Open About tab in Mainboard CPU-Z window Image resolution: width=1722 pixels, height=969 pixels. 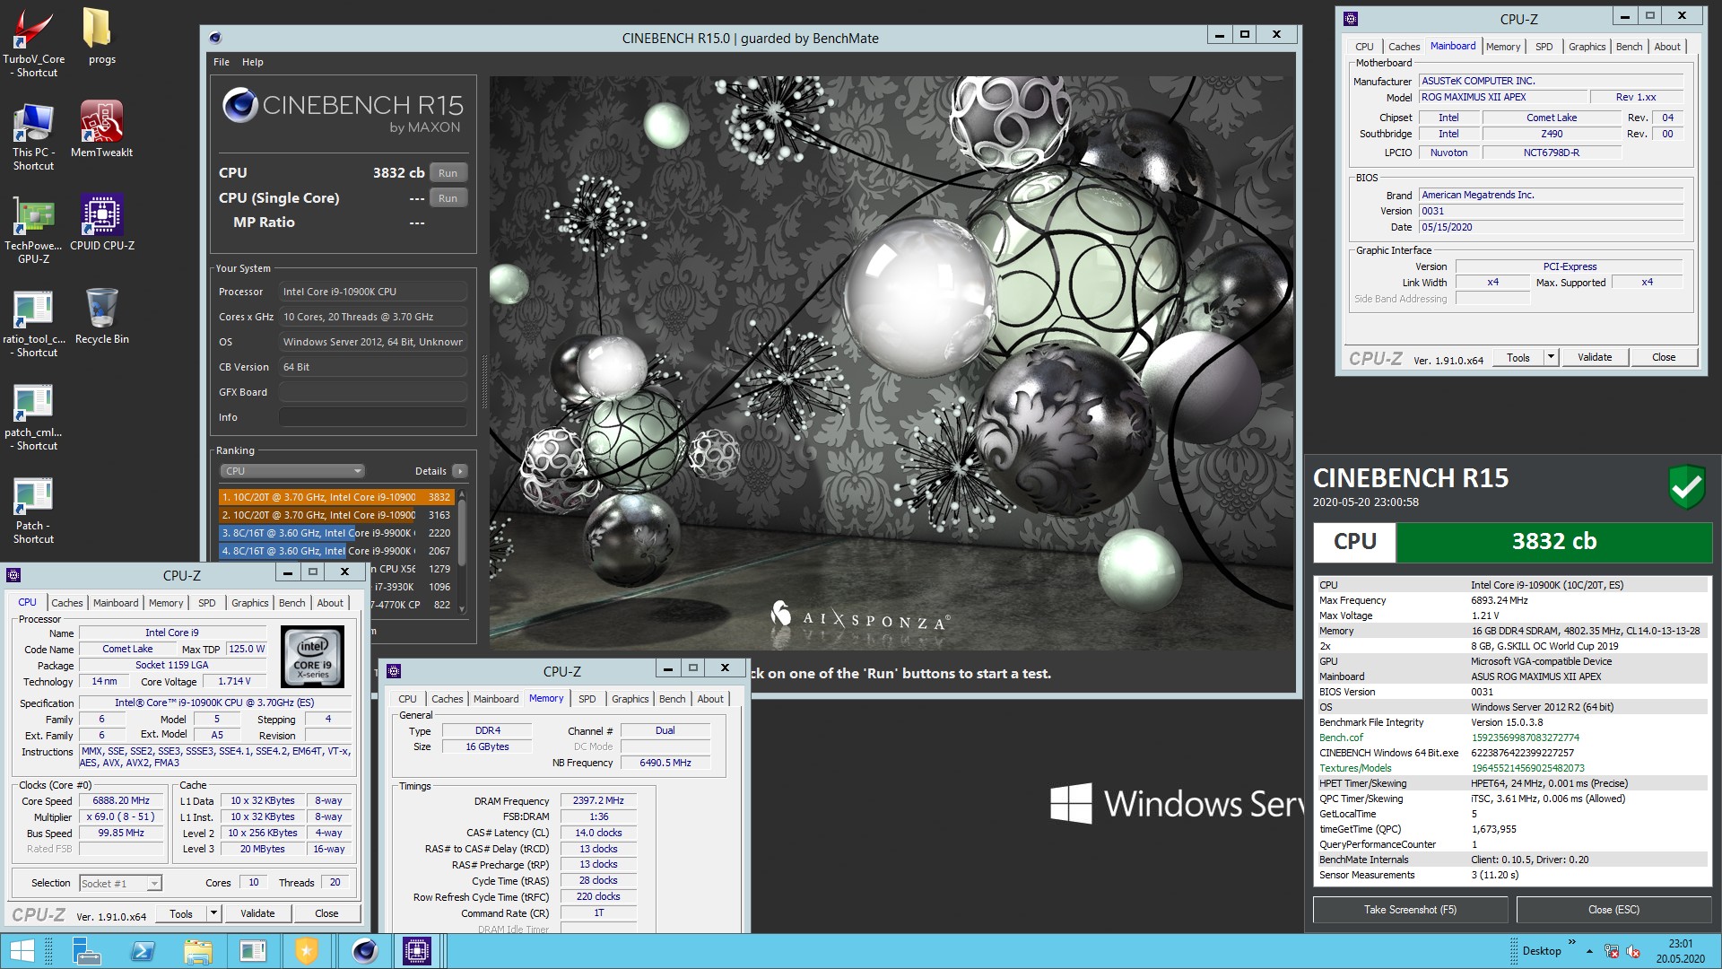(1667, 47)
